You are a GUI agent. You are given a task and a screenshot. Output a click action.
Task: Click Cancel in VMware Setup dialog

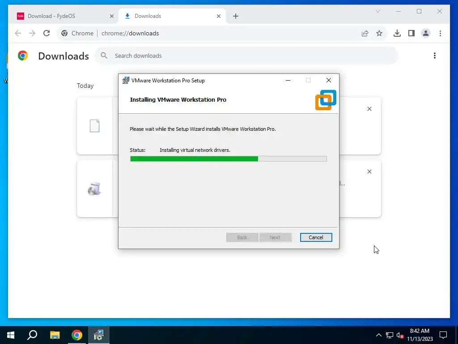point(316,237)
